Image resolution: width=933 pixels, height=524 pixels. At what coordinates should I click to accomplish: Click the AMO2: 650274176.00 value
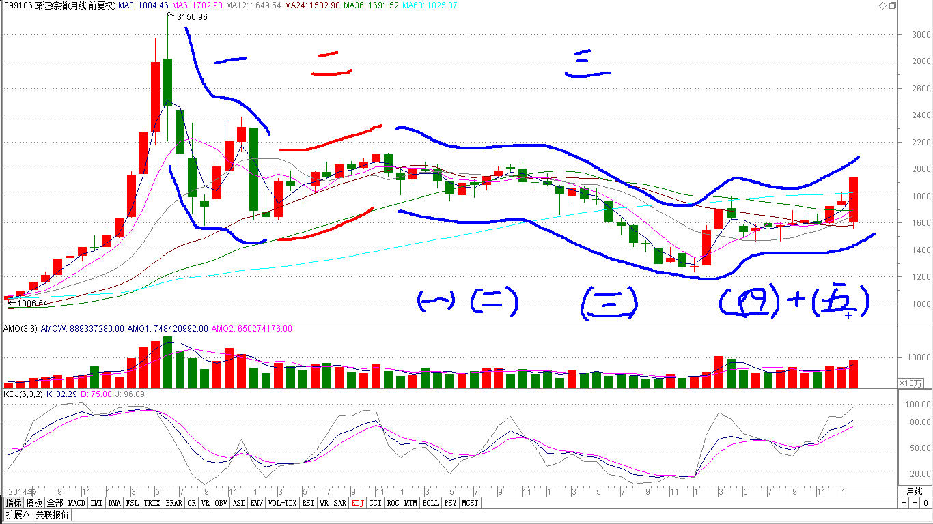[x=251, y=329]
